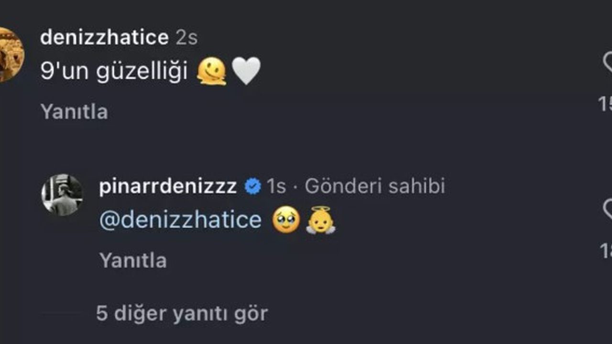The height and width of the screenshot is (344, 612).
Task: Open the pinarrdenizzz username link
Action: click(x=168, y=186)
